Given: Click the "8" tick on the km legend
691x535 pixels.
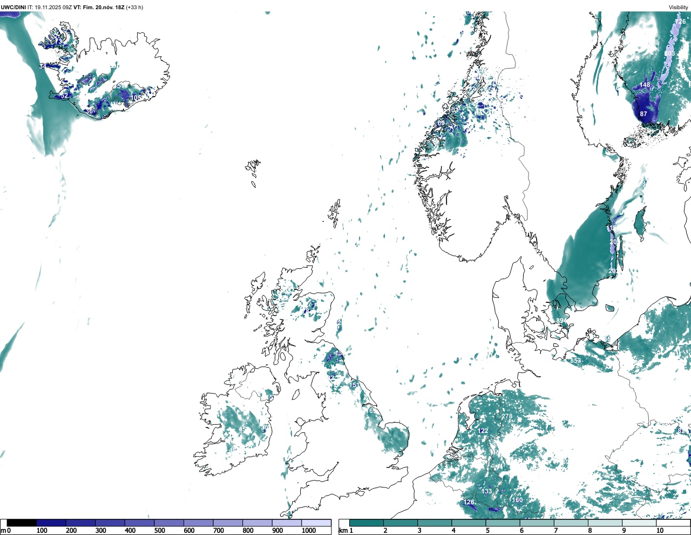Looking at the screenshot, I should pos(590,531).
